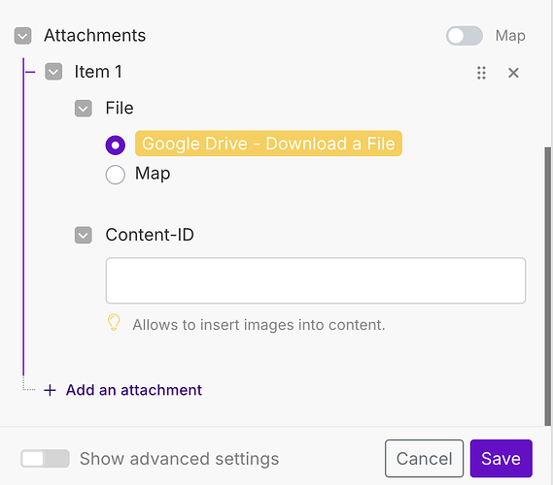Focus the Content-ID input field
The width and height of the screenshot is (553, 485).
pyautogui.click(x=316, y=280)
